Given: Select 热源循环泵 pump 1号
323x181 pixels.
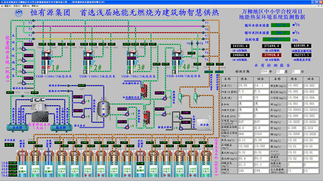Looking at the screenshot, I should tap(165, 98).
